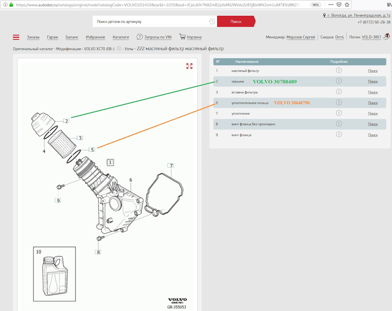Viewport: 392px width, 311px height.
Task: Go to VOLVO XC70 (08-) breadcrumb
Action: coord(99,49)
